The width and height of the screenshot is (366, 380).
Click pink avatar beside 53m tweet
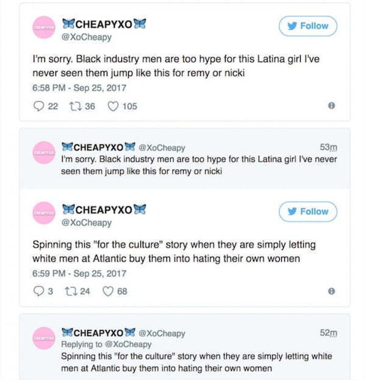[x=44, y=152]
